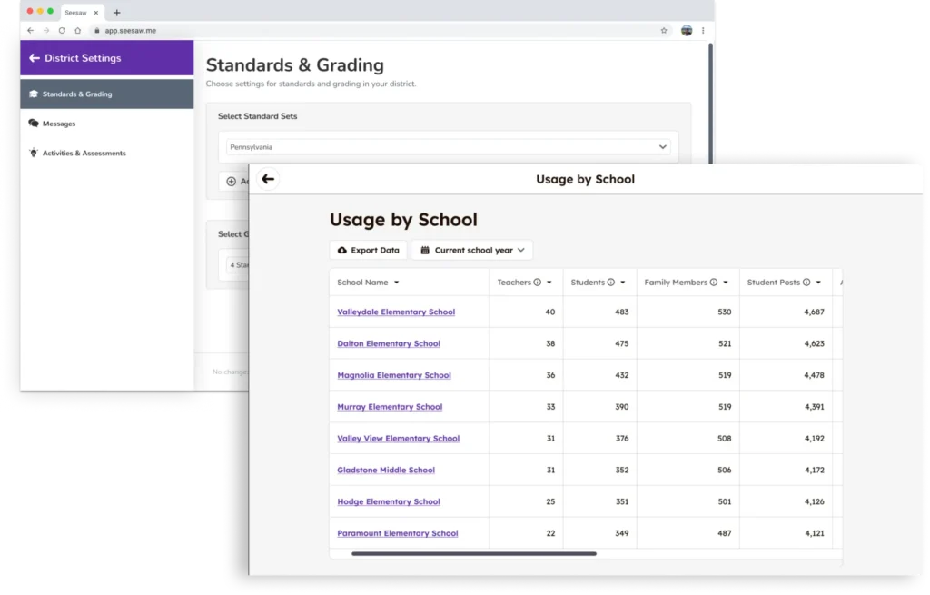Sort by Students column arrow
Screen dimensions: 930x595
(x=623, y=283)
